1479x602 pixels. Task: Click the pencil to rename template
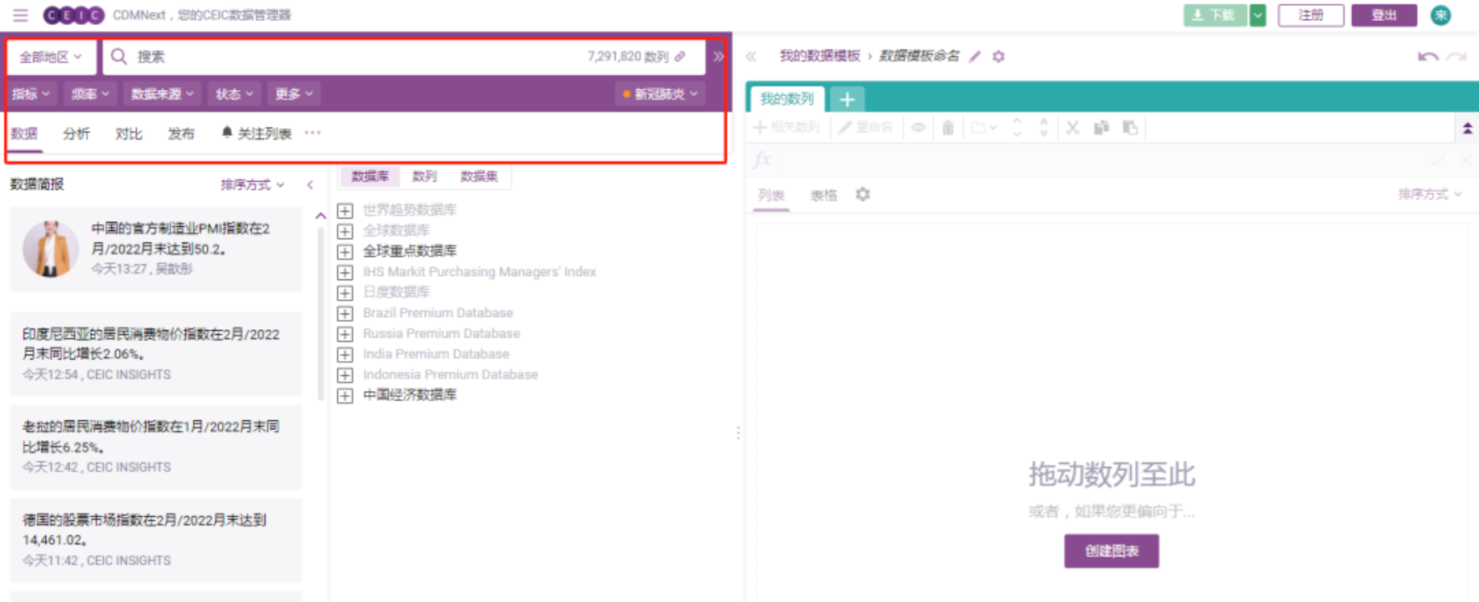(x=974, y=57)
